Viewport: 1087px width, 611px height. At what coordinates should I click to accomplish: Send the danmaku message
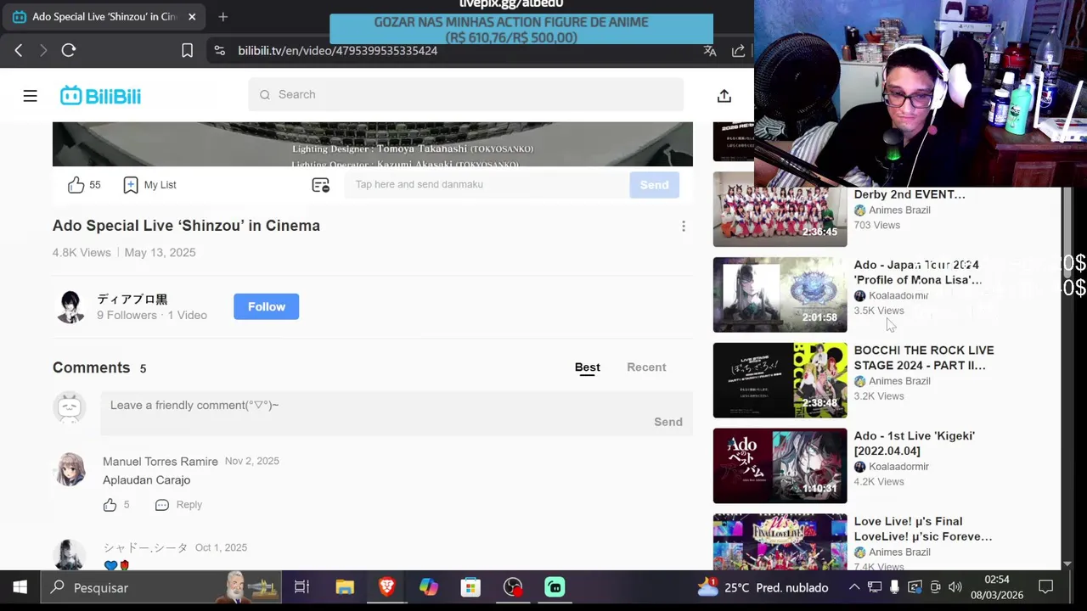(654, 184)
